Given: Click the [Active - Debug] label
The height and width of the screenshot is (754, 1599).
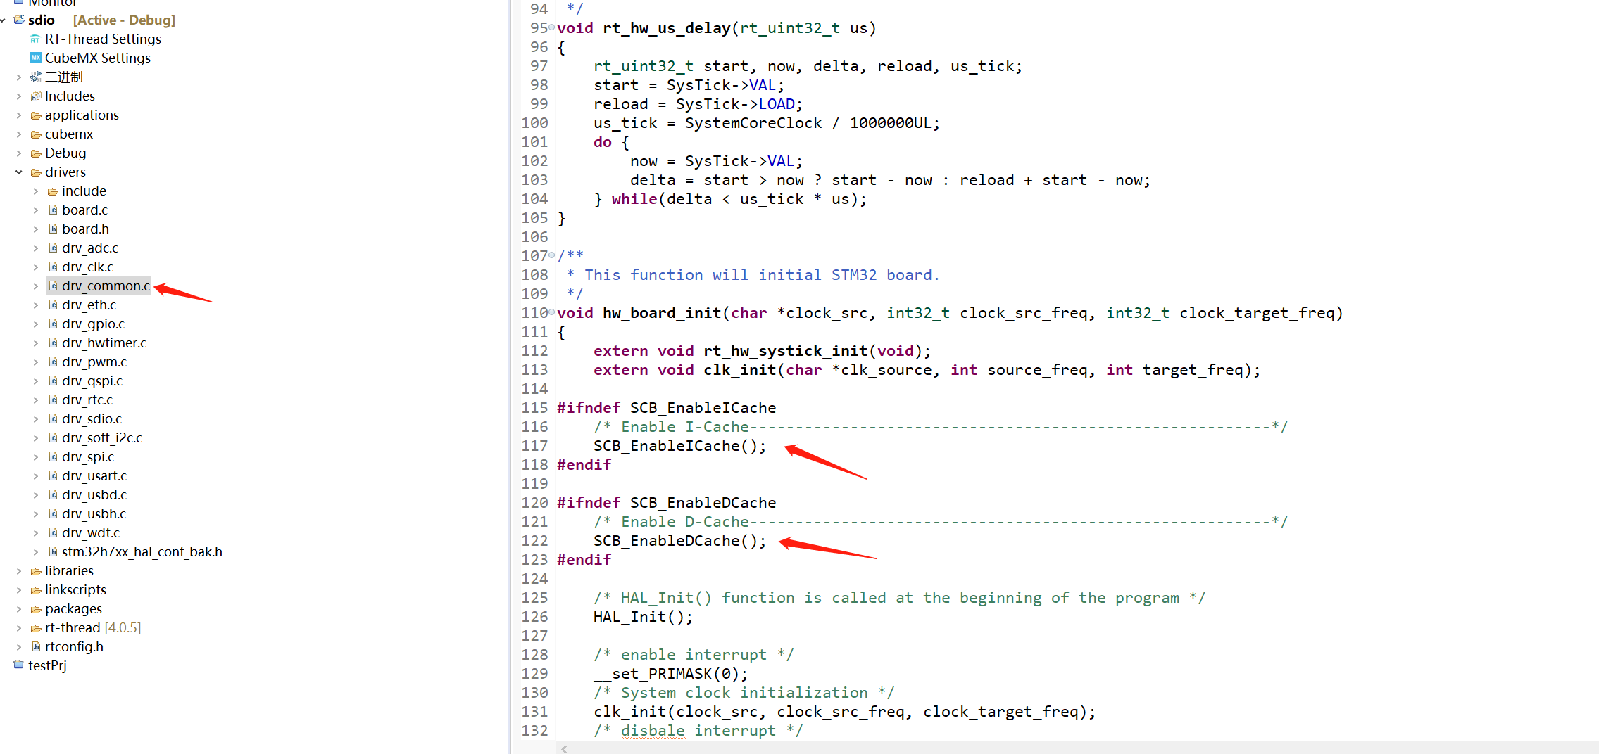Looking at the screenshot, I should click(124, 20).
